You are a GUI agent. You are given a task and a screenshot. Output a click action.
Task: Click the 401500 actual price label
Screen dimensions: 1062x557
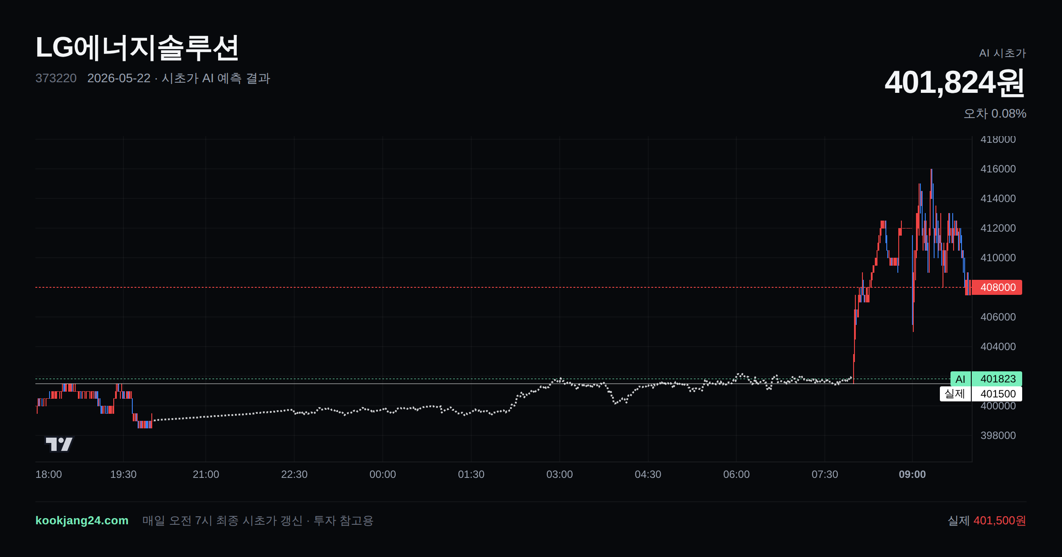click(997, 394)
